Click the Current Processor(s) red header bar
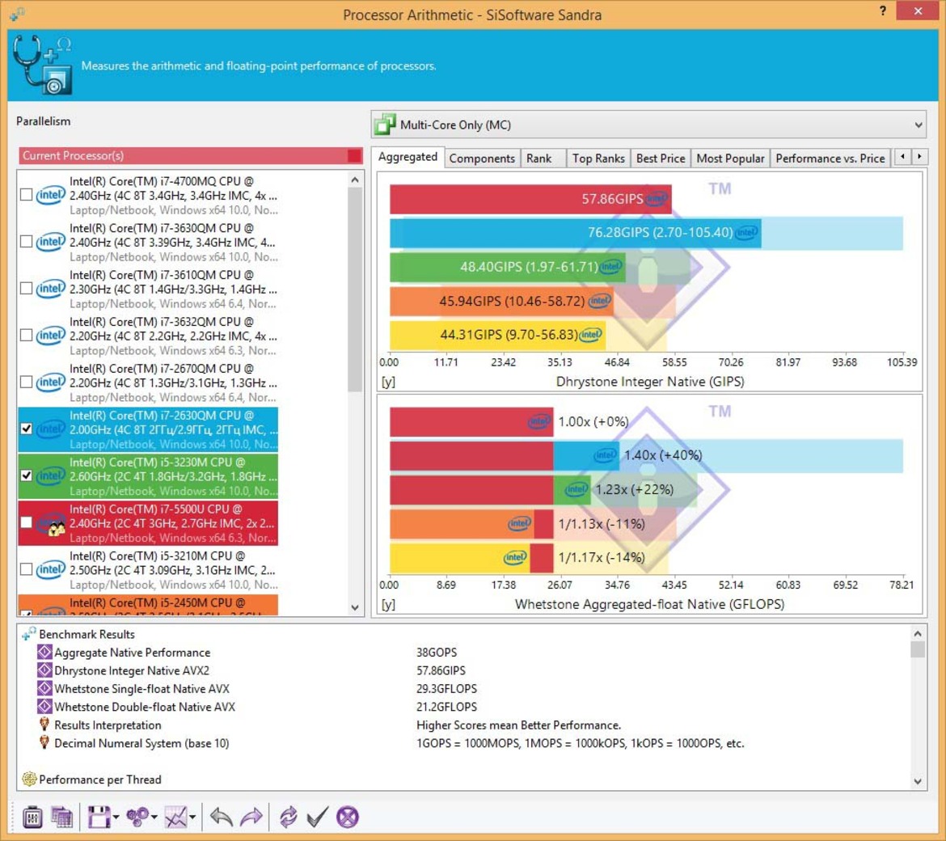Viewport: 946px width, 841px height. click(x=191, y=155)
